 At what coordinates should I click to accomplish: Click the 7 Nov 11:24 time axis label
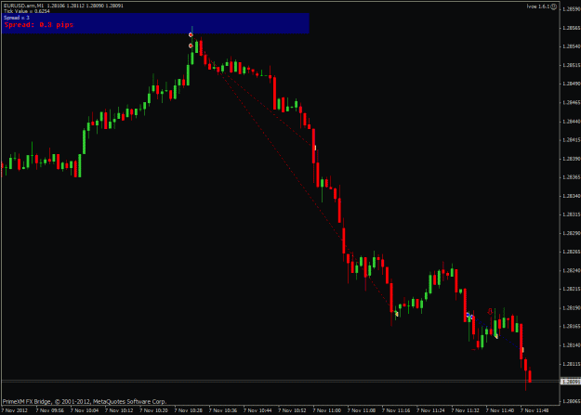point(430,410)
